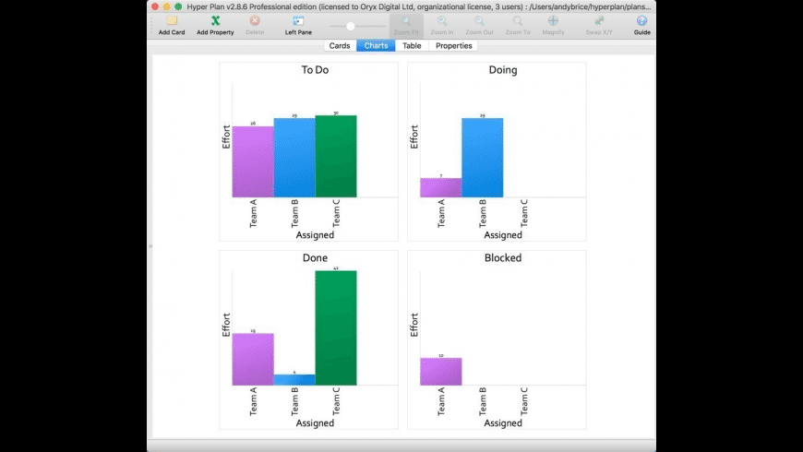803x452 pixels.
Task: Toggle the Left Pane icon
Action: click(x=298, y=21)
